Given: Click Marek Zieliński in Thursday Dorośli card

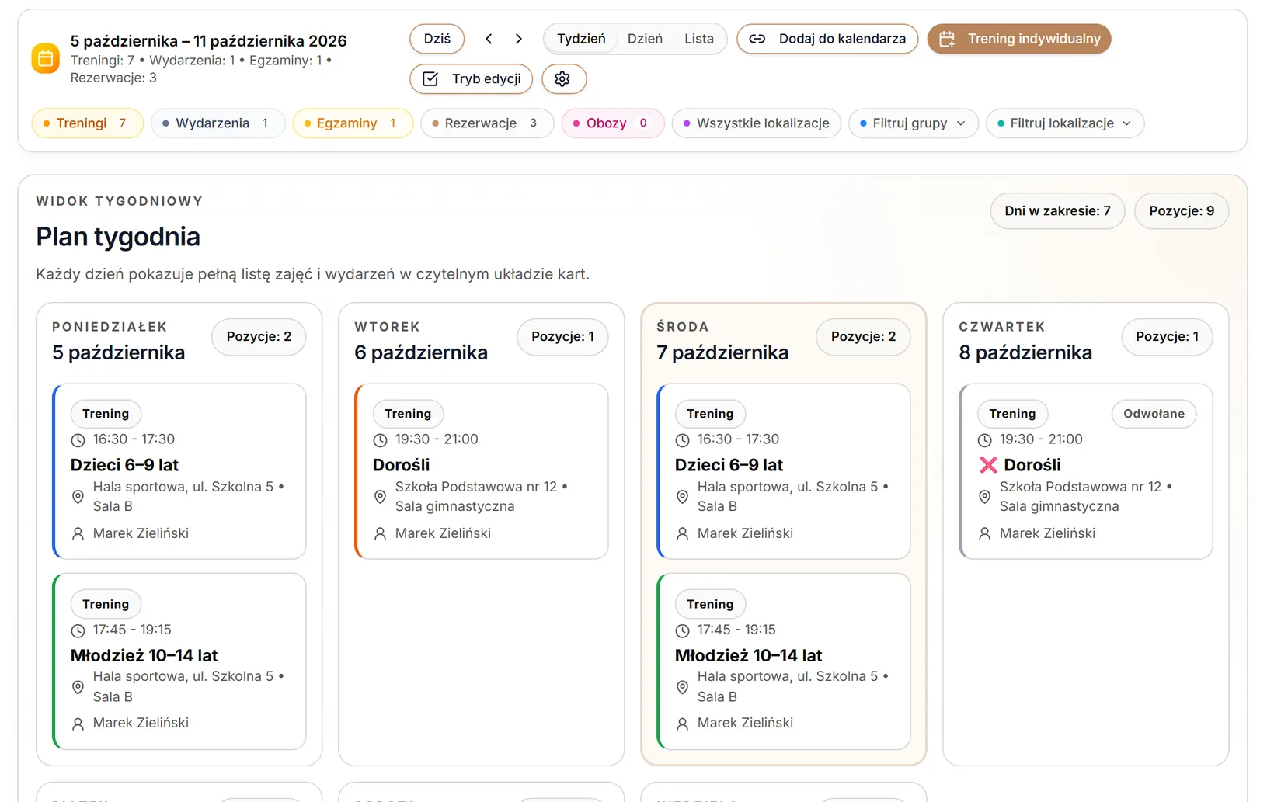Looking at the screenshot, I should (x=1047, y=533).
